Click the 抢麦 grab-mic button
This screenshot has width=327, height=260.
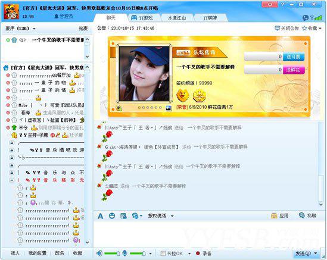click(x=83, y=29)
